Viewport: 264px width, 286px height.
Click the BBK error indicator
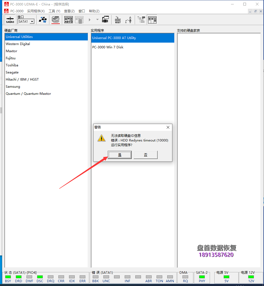(95, 279)
